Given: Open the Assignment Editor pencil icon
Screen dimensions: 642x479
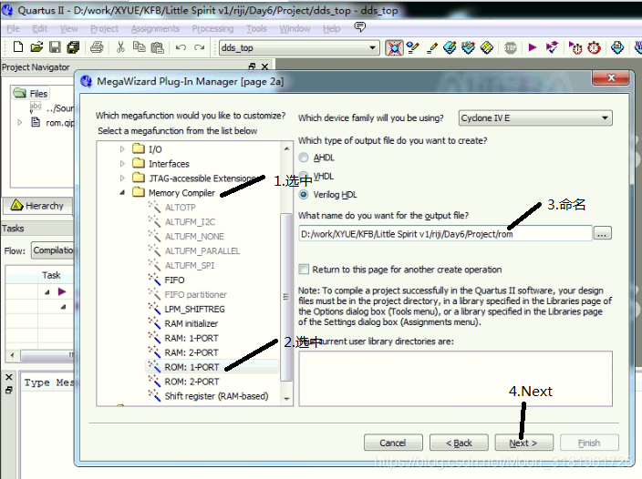Looking at the screenshot, I should pos(431,48).
